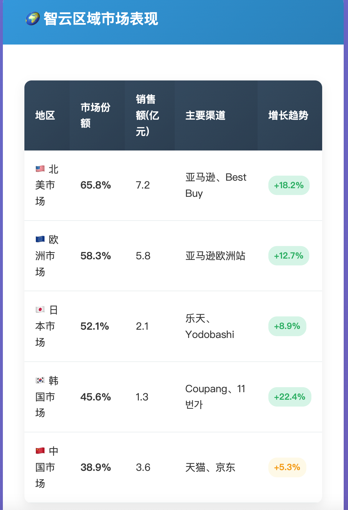Viewport: 348px width, 510px height.
Task: Click the 销售额(亿元) column header
Action: 147,115
